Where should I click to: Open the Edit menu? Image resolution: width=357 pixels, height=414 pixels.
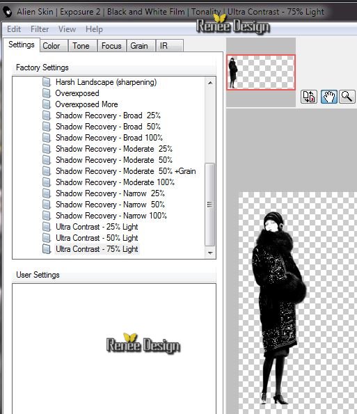click(x=14, y=29)
